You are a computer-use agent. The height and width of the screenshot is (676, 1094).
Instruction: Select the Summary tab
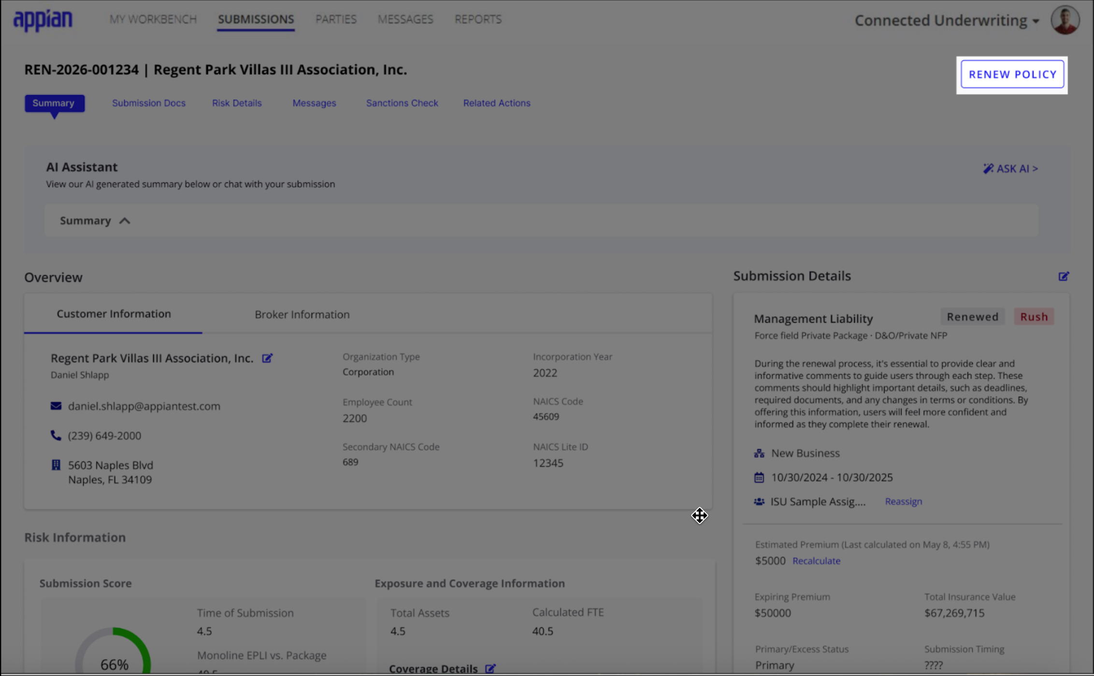tap(55, 103)
